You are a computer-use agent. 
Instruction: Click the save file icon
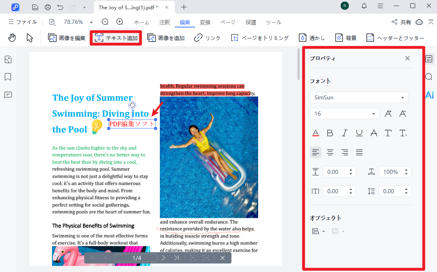(35, 7)
